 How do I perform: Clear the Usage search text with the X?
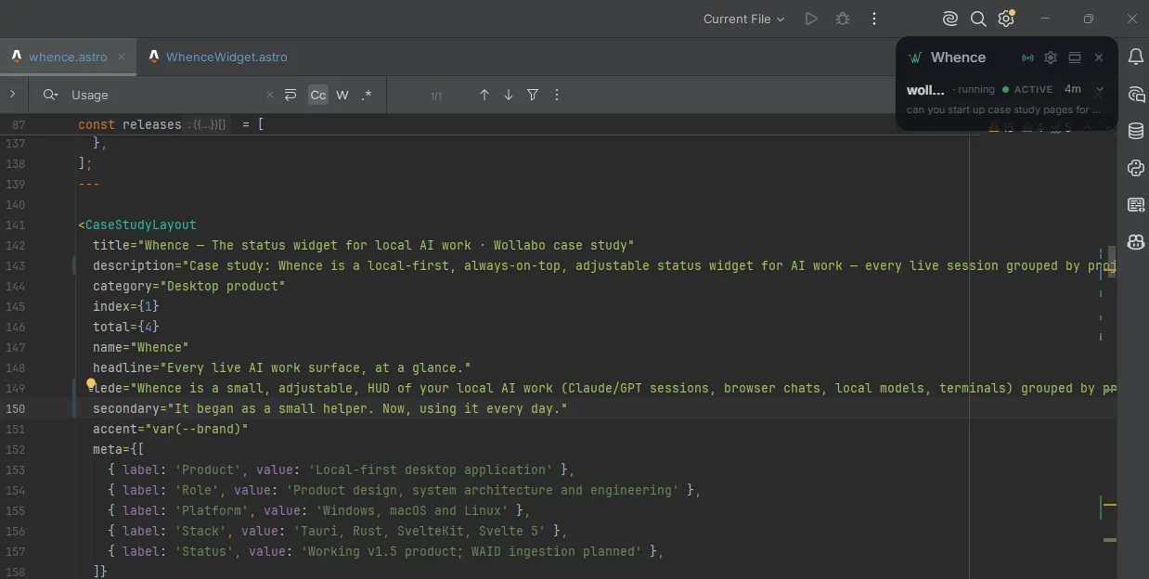(x=270, y=95)
